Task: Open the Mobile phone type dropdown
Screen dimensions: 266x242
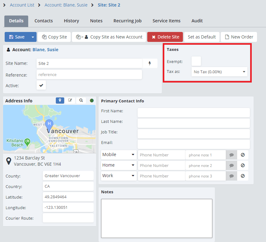Action: point(119,155)
